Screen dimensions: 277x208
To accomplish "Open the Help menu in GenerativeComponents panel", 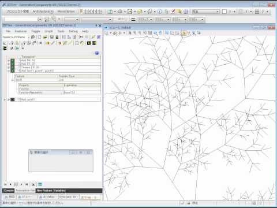I will coord(85,31).
